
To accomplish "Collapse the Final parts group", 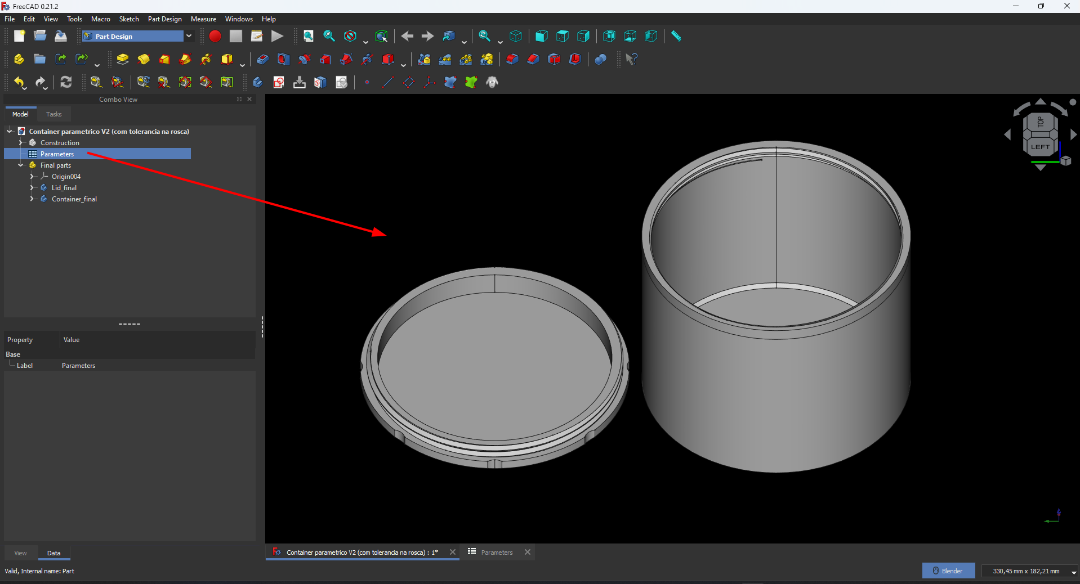I will [21, 165].
